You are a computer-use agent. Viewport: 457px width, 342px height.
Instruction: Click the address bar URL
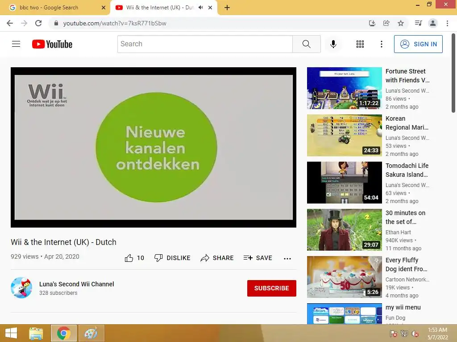pos(115,23)
